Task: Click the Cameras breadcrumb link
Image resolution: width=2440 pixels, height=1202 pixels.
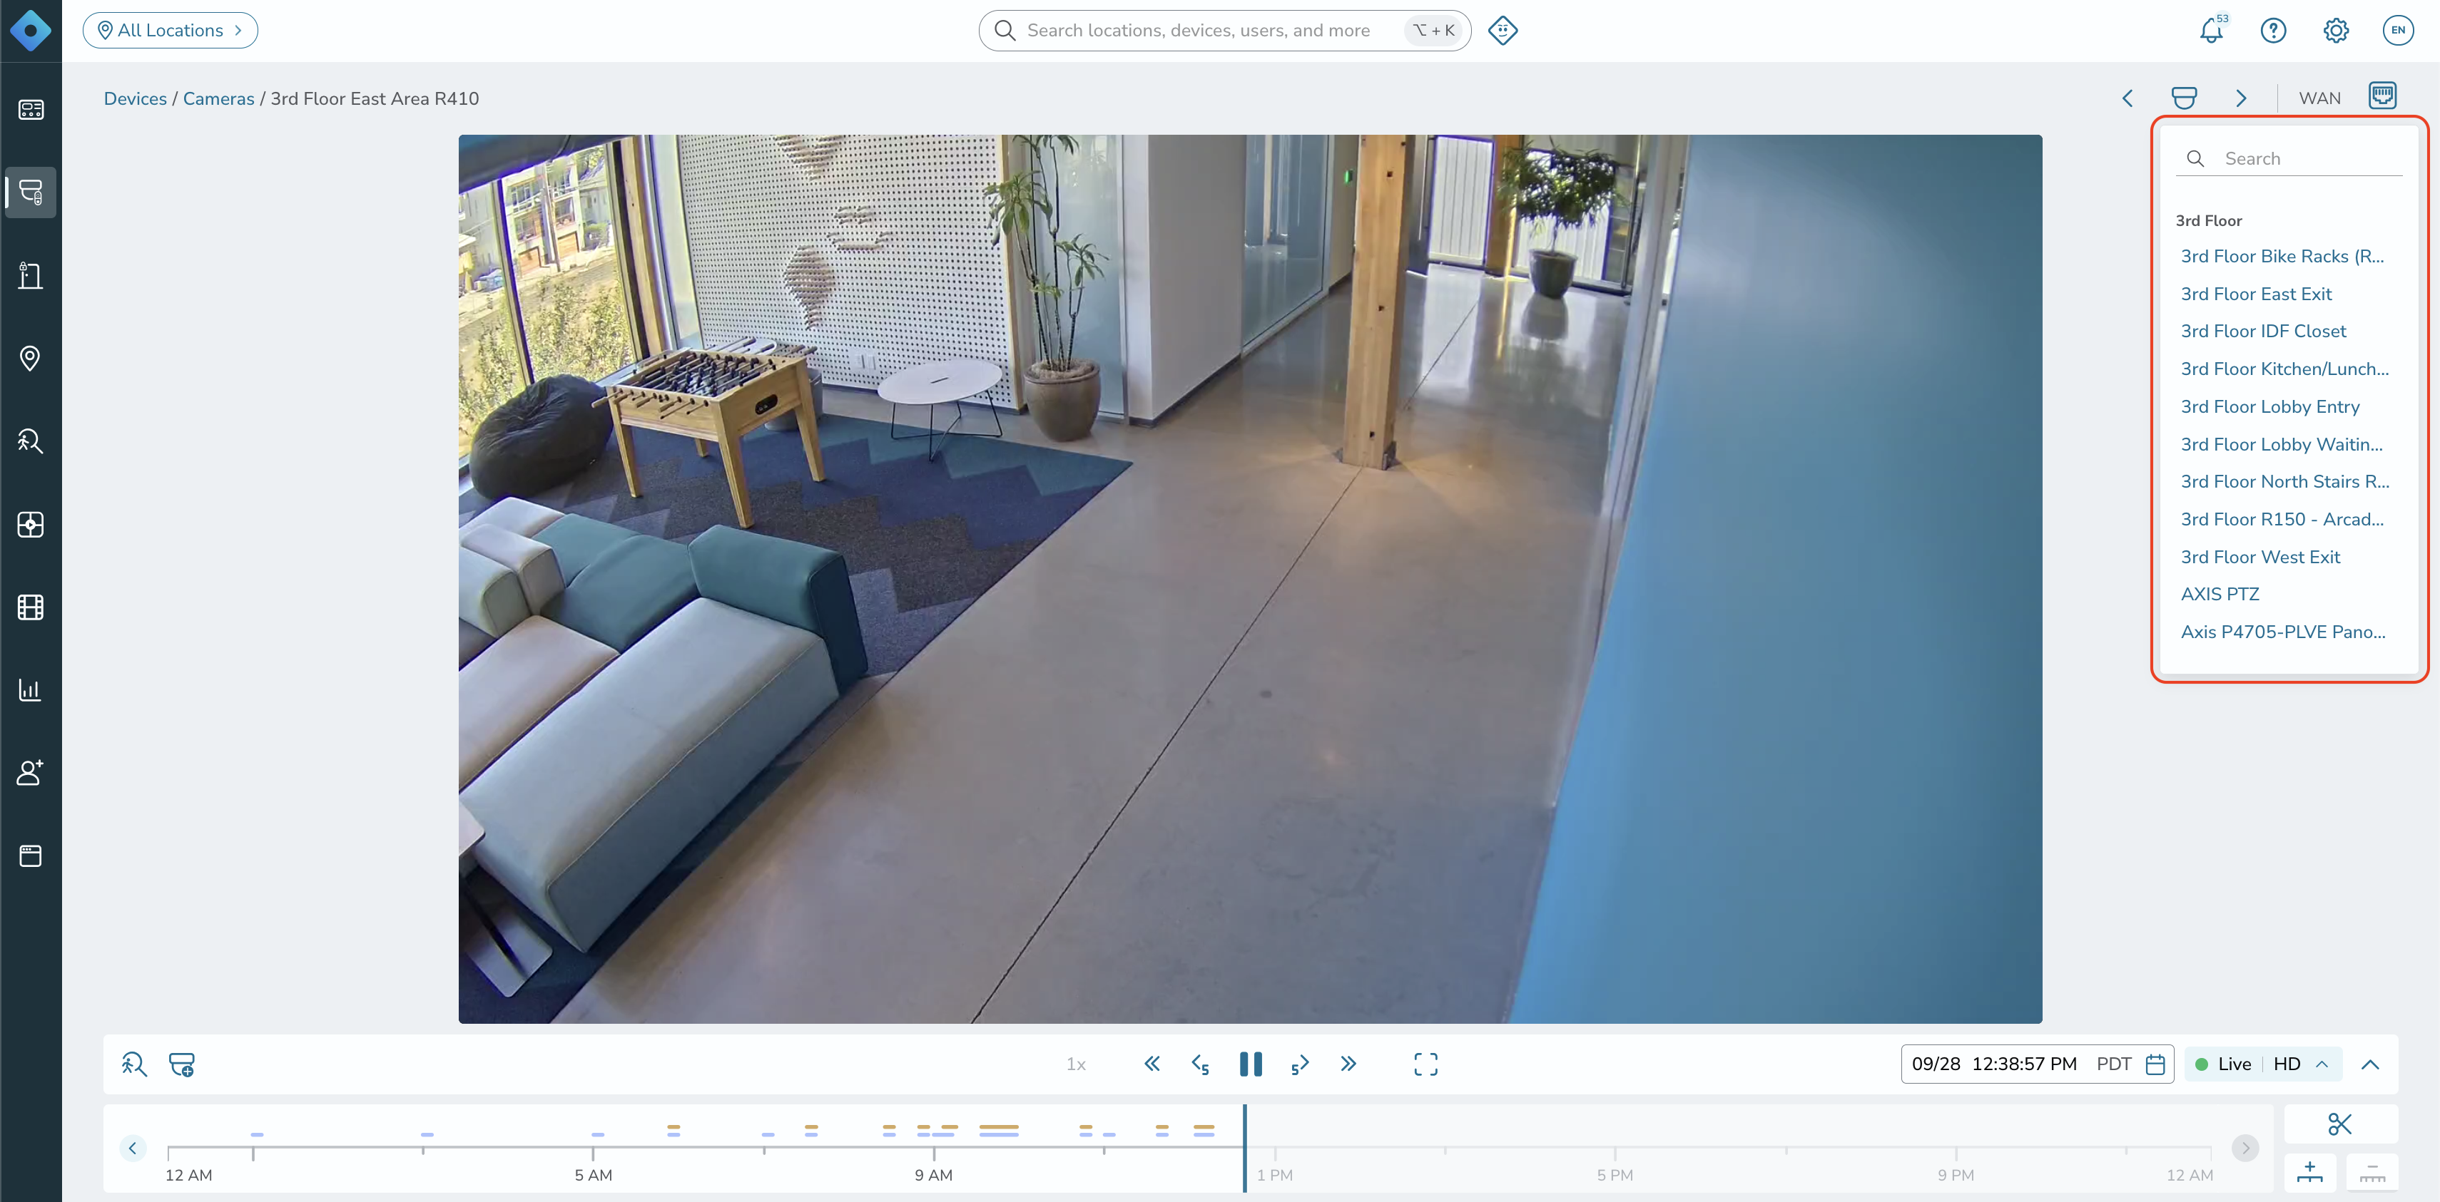Action: click(x=218, y=98)
